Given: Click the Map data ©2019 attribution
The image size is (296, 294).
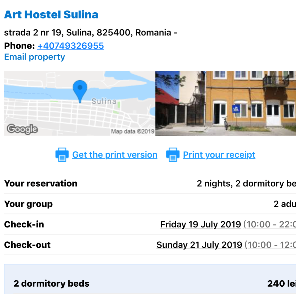Looking at the screenshot, I should (x=133, y=131).
